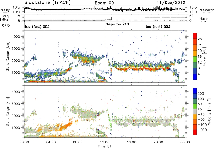
Task: Click the '04:00' time axis label
Action: click(51, 142)
